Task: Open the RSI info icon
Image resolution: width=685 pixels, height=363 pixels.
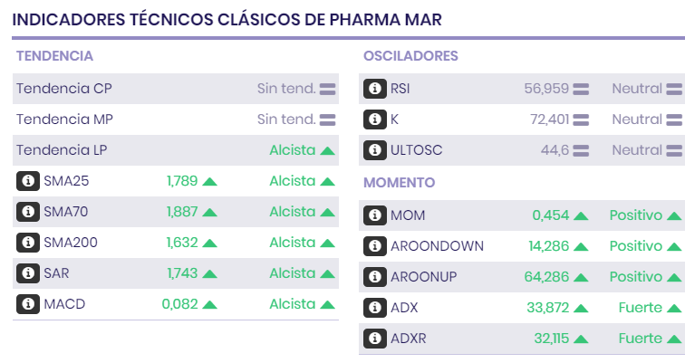Action: tap(375, 89)
